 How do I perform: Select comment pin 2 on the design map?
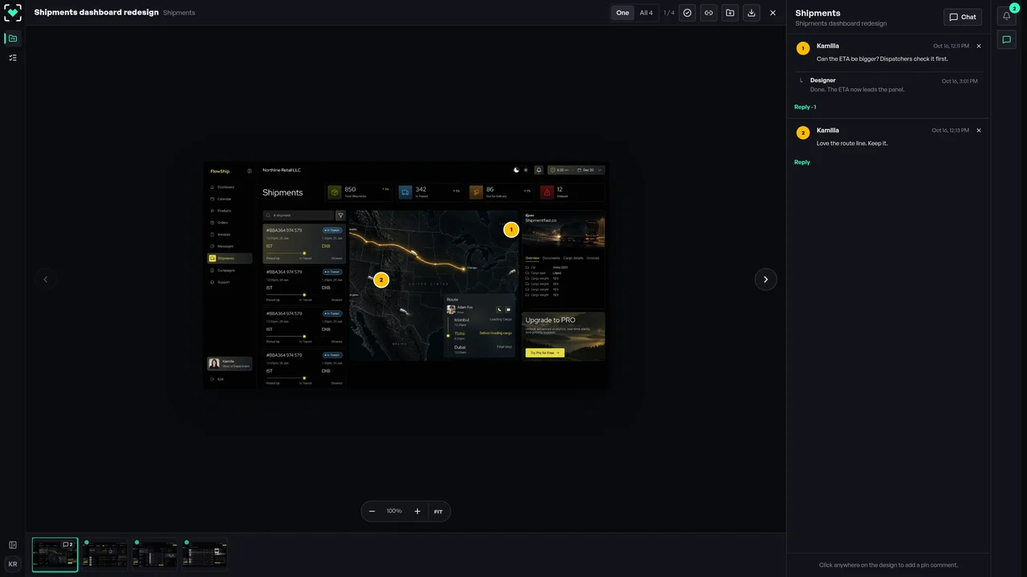tap(381, 280)
